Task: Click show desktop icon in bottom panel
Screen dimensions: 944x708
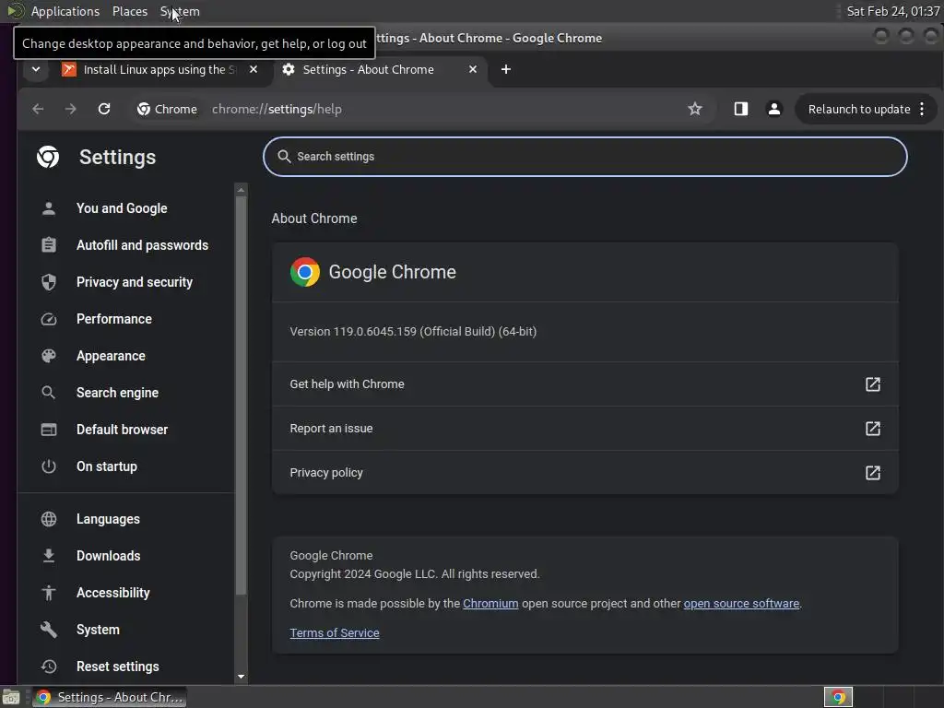Action: [x=11, y=698]
